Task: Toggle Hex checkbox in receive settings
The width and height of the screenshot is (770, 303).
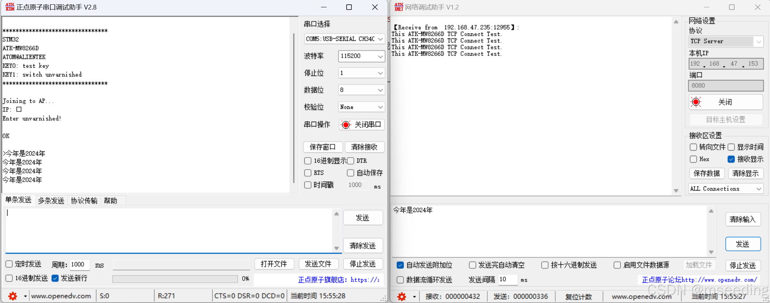Action: point(693,159)
